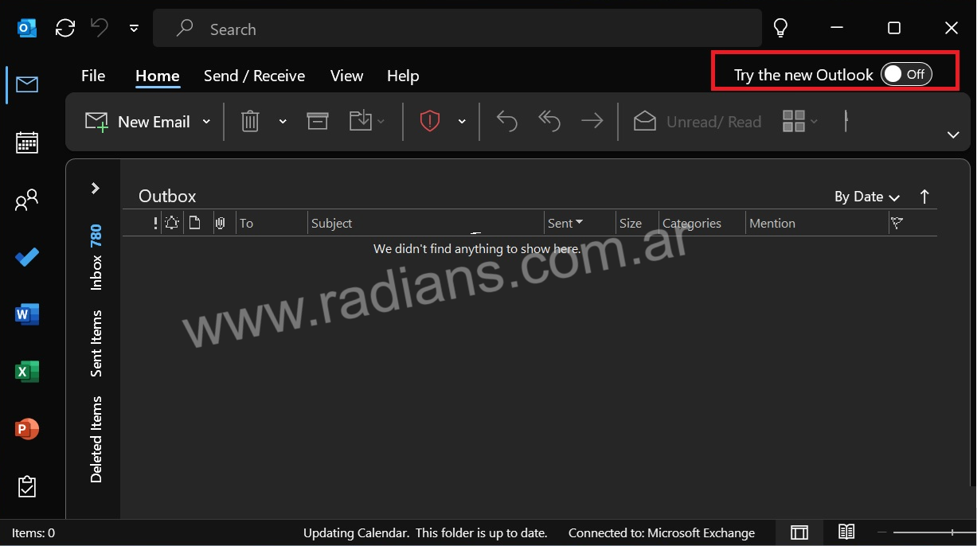The height and width of the screenshot is (546, 977).
Task: Open the Send / Receive tab
Action: tap(254, 76)
